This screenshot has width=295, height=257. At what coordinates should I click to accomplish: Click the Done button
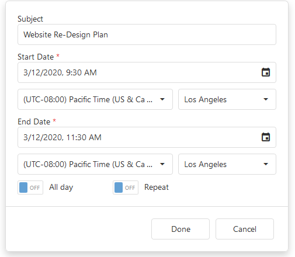tap(181, 229)
